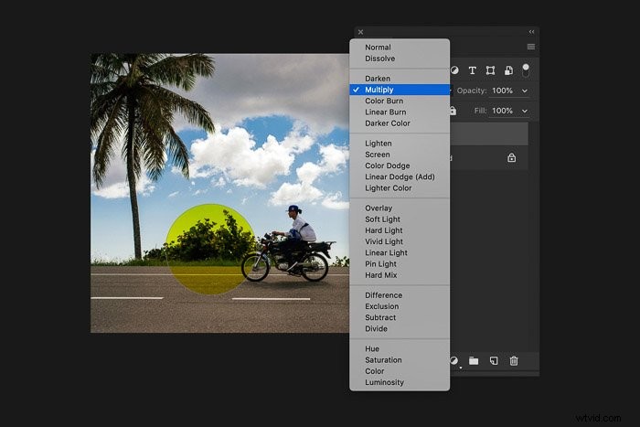Image resolution: width=640 pixels, height=427 pixels.
Task: Choose Overlay blend mode
Action: 400,208
